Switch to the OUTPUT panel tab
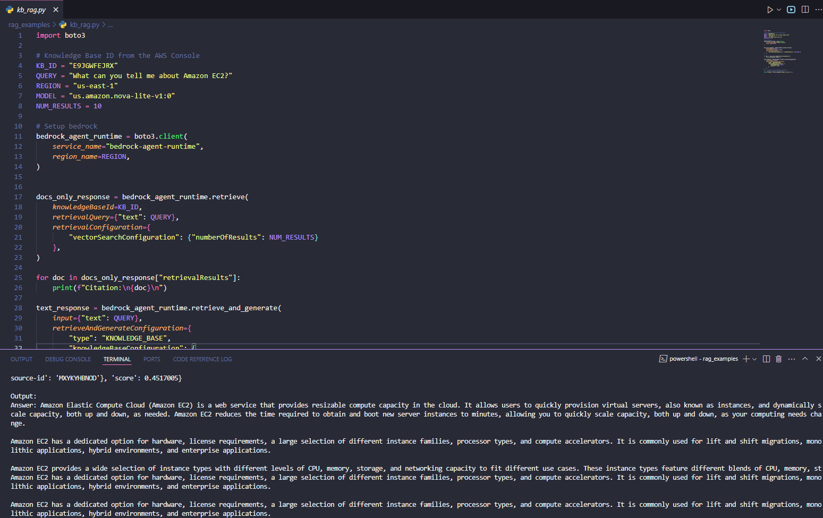823x518 pixels. tap(22, 359)
